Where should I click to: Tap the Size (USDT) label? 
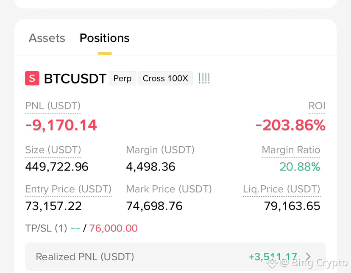click(x=53, y=150)
